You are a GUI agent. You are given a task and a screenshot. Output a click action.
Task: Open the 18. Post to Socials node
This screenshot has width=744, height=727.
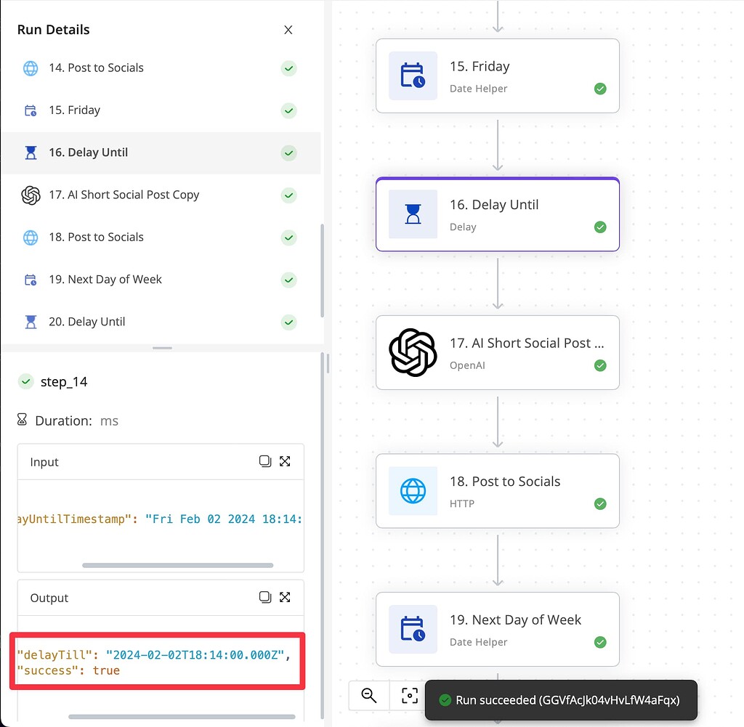(x=497, y=490)
